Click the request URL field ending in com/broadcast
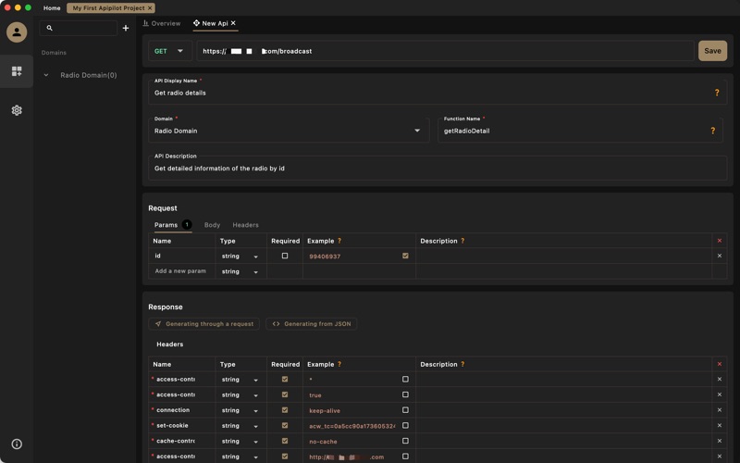Screen dimensions: 740x463 (x=445, y=51)
